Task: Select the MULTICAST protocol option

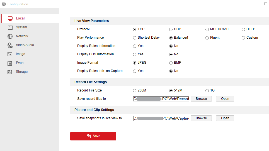Action: coord(207,29)
